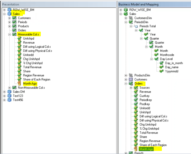Select 'Year' level under Periods Total
Screen dimensions: 191x154
click(147, 30)
